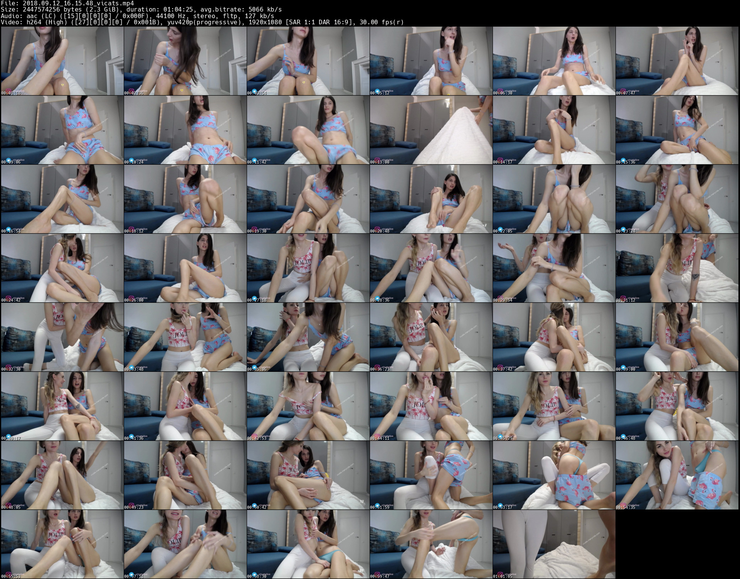Click the frame timestamped 00:46:48
740x579 pixels.
[x=677, y=406]
